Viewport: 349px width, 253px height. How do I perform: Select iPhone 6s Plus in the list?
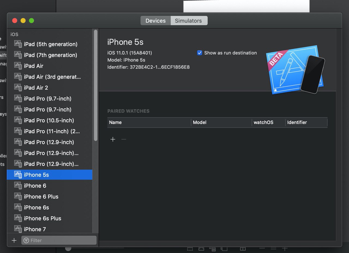pos(50,218)
